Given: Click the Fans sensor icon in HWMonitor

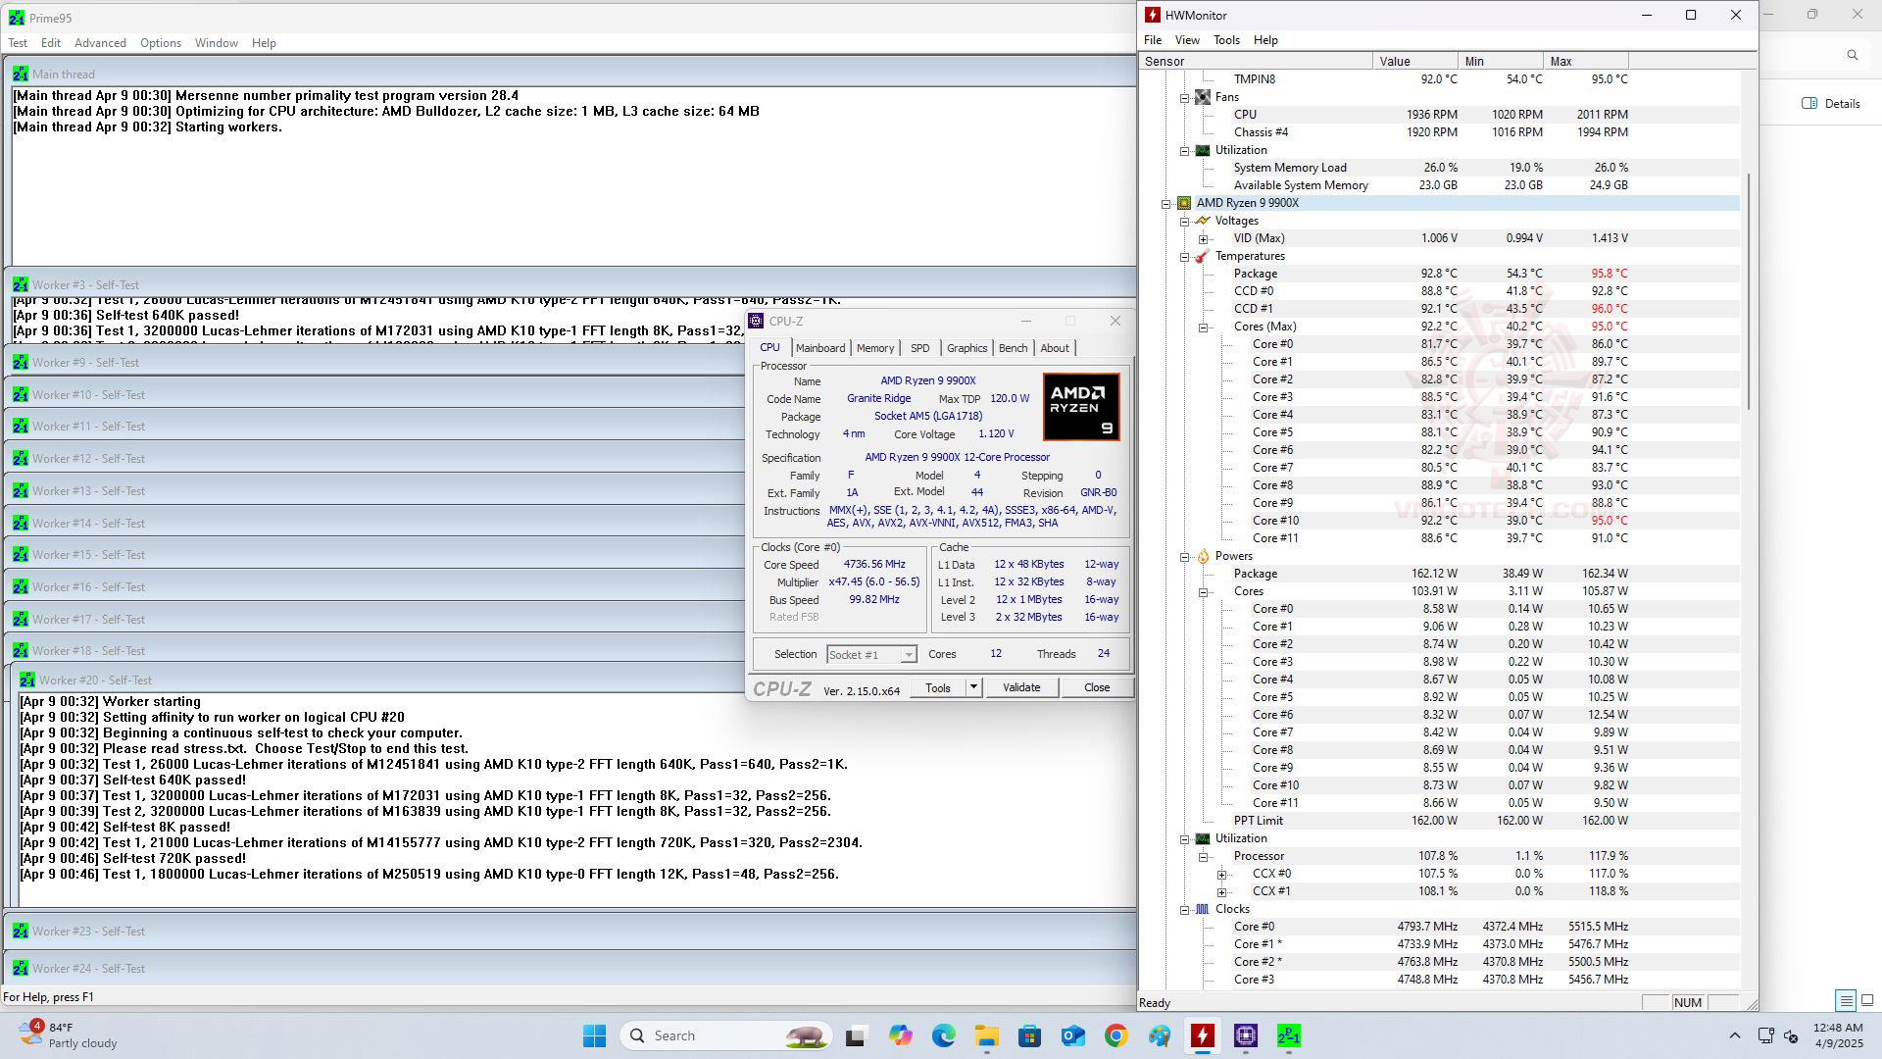Looking at the screenshot, I should click(1203, 97).
